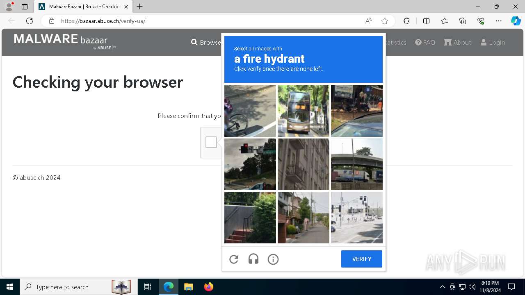Click the browser back arrow
Image resolution: width=525 pixels, height=295 pixels.
11,21
